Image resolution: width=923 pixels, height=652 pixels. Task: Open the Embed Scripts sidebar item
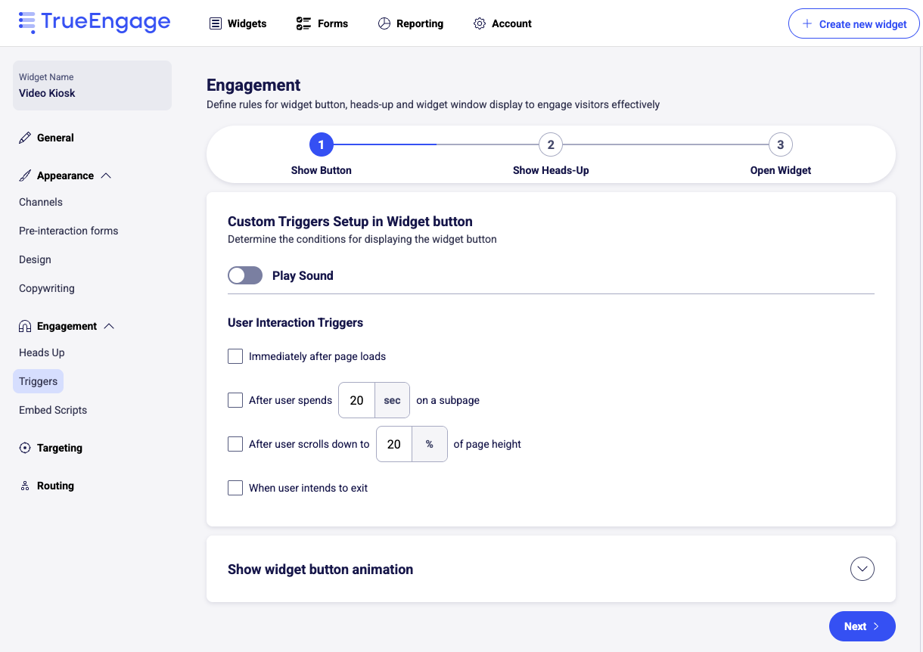(x=53, y=410)
